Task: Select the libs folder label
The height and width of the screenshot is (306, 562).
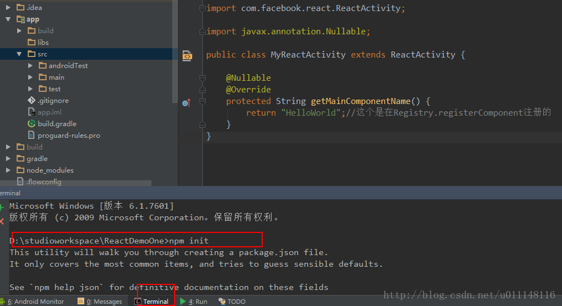Action: pos(43,43)
